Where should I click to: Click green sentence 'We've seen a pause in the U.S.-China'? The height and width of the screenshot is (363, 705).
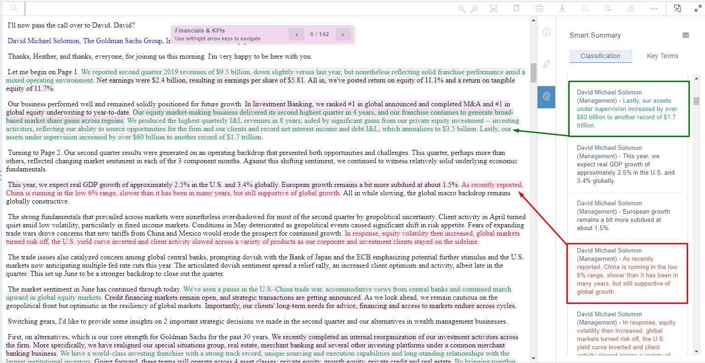[x=258, y=293]
